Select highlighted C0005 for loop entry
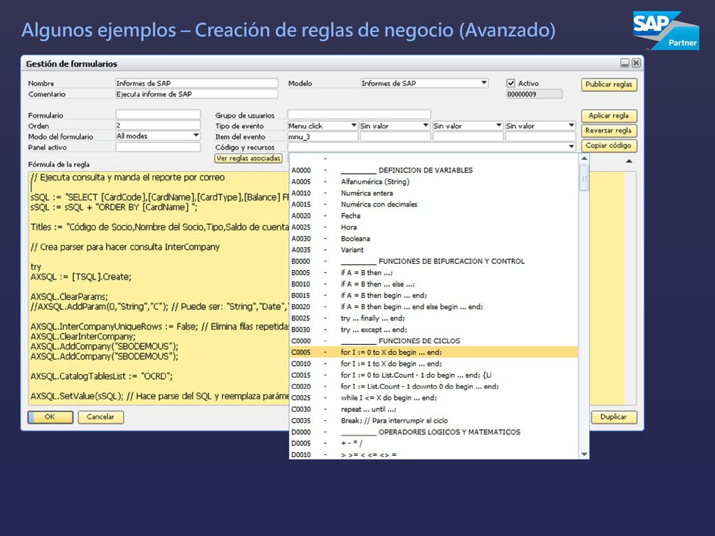 434,352
